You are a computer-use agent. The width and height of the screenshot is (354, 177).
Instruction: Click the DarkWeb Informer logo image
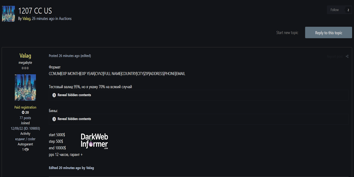(94, 141)
